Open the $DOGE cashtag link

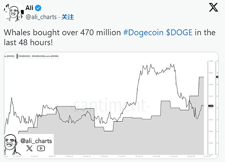tap(179, 32)
